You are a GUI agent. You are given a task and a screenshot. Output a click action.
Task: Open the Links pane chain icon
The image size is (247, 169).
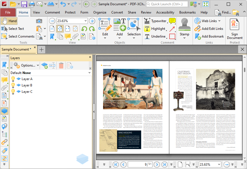[x=4, y=142]
